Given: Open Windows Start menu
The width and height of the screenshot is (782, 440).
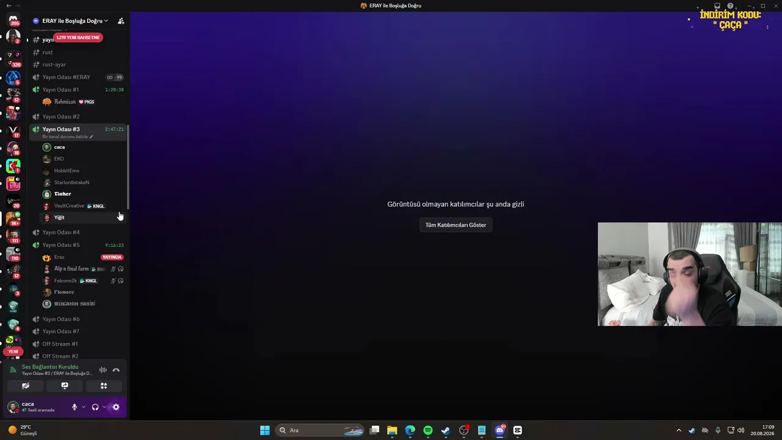Looking at the screenshot, I should pyautogui.click(x=265, y=430).
